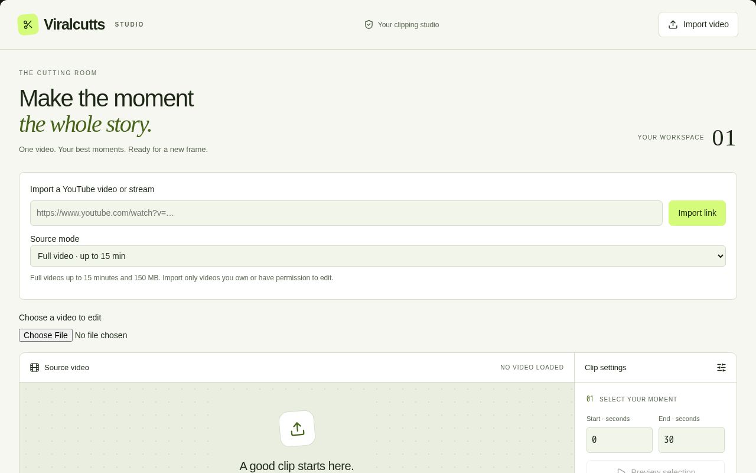
Task: Click the film strip icon beside Source video
Action: click(35, 368)
